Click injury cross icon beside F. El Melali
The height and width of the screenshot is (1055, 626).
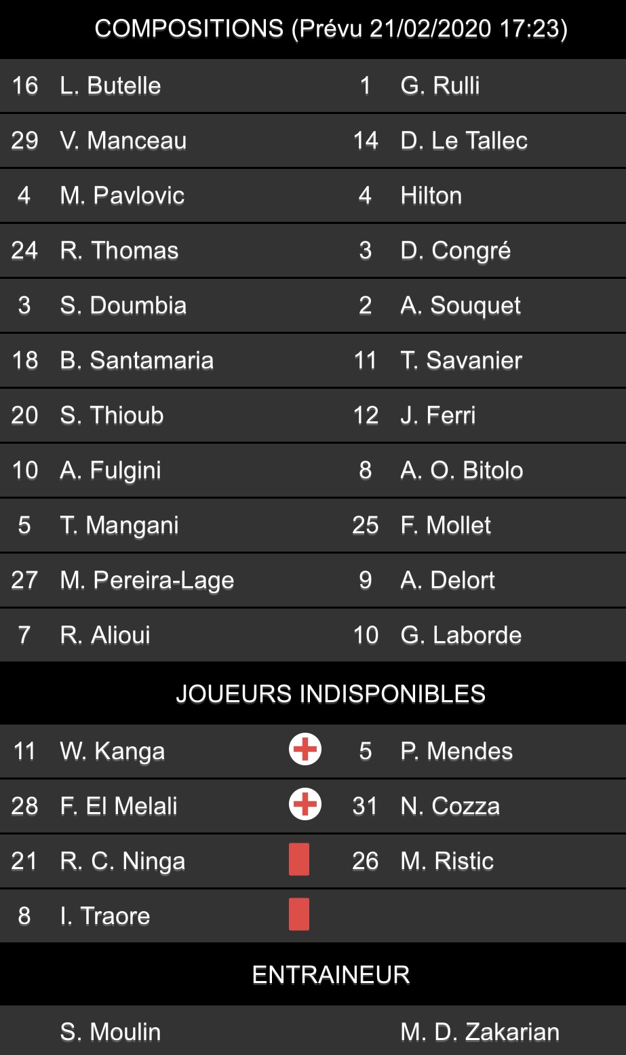click(305, 805)
